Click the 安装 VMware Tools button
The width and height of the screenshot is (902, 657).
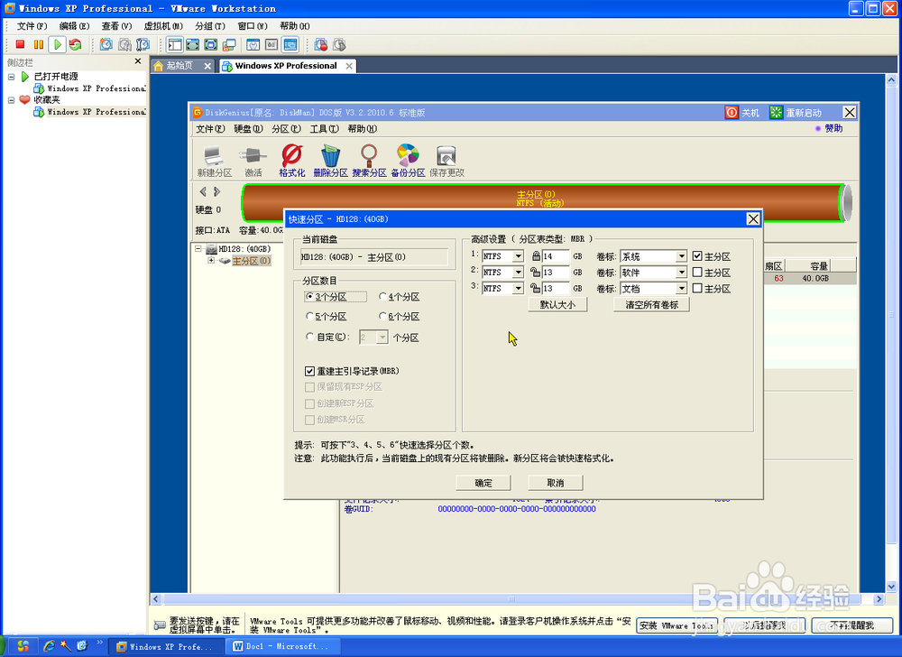pos(677,625)
